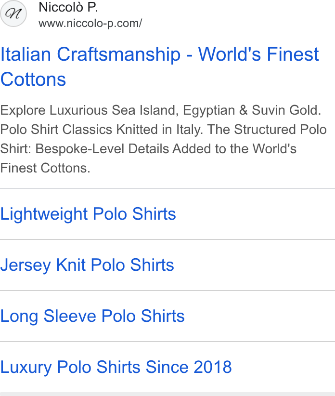The image size is (335, 396).
Task: Click World's Finest in the blue headline
Action: click(258, 54)
